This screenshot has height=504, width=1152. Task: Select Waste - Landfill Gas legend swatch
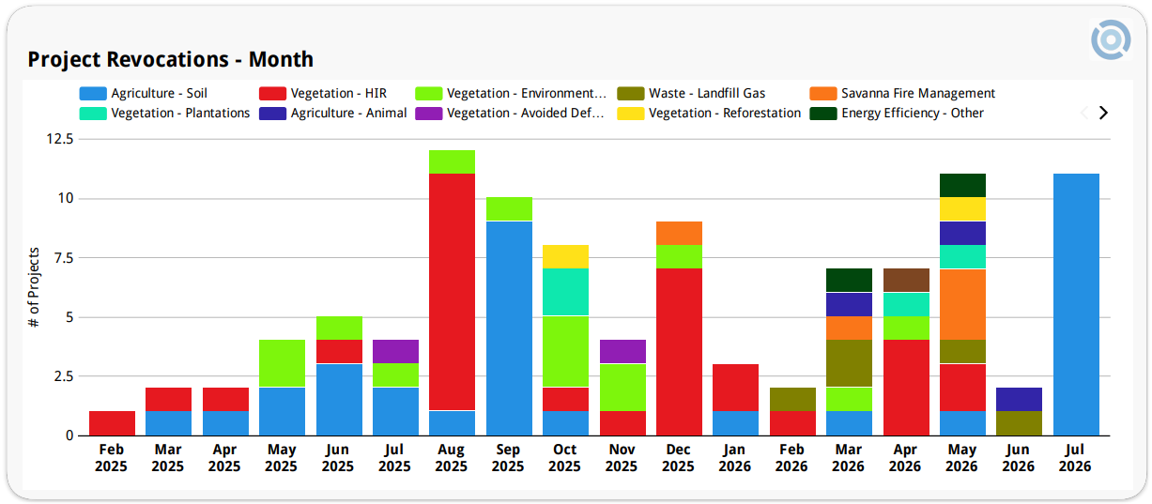[x=630, y=94]
